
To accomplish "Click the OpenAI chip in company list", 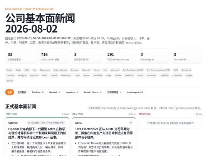I will click(x=118, y=75).
